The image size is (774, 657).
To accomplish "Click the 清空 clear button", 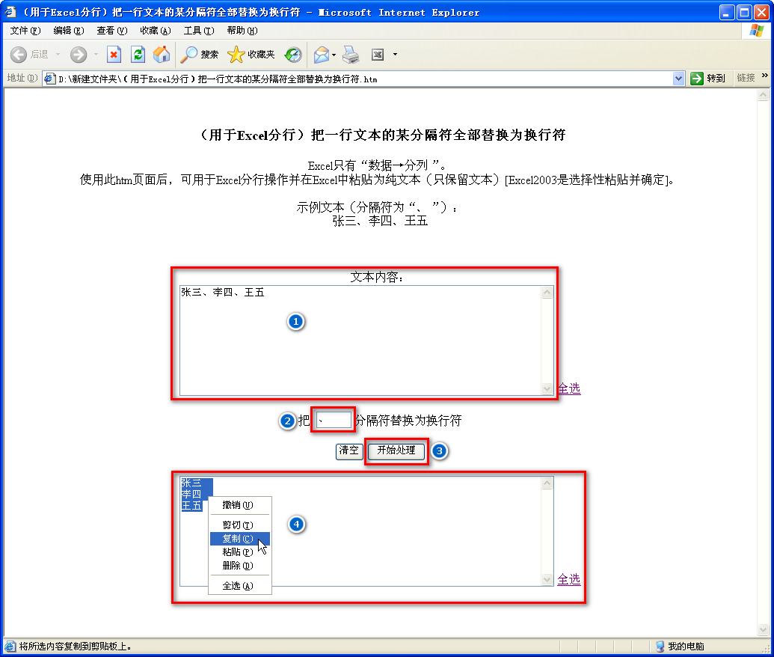I will [x=349, y=451].
